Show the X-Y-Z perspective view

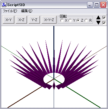pos(49,20)
